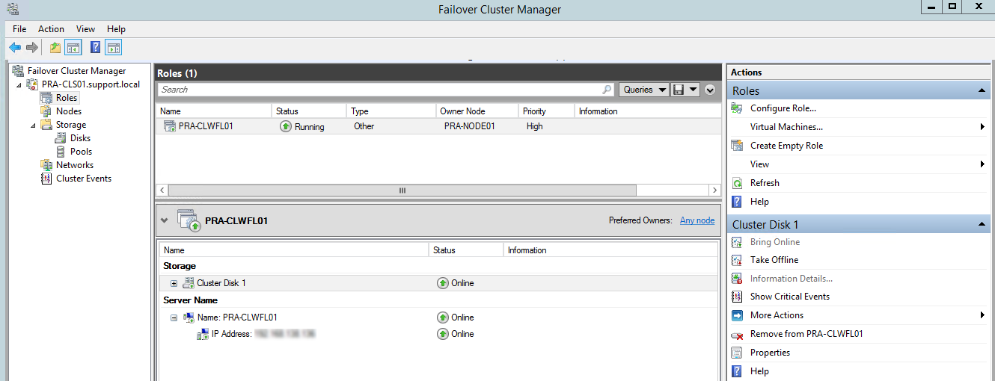The width and height of the screenshot is (995, 381).
Task: Sort roles by Type column
Action: [x=391, y=111]
